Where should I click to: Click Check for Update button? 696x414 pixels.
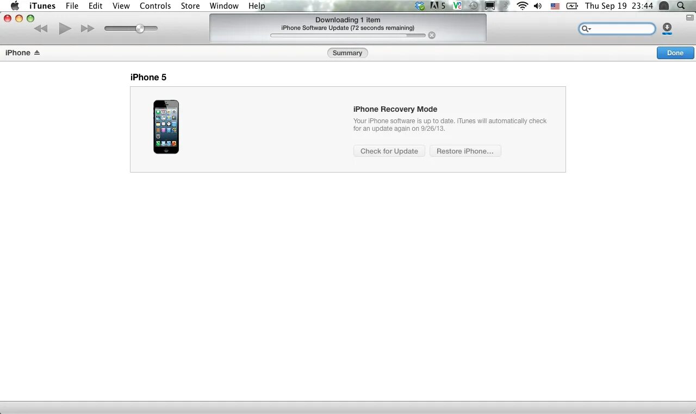tap(389, 151)
